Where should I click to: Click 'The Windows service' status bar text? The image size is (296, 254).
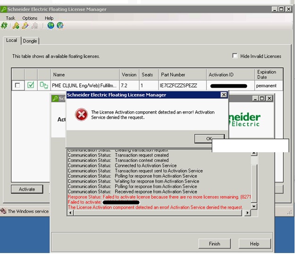coord(28,211)
